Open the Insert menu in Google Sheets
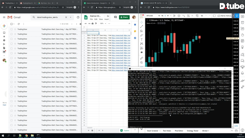Image resolution: width=245 pixels, height=138 pixels. click(x=106, y=19)
